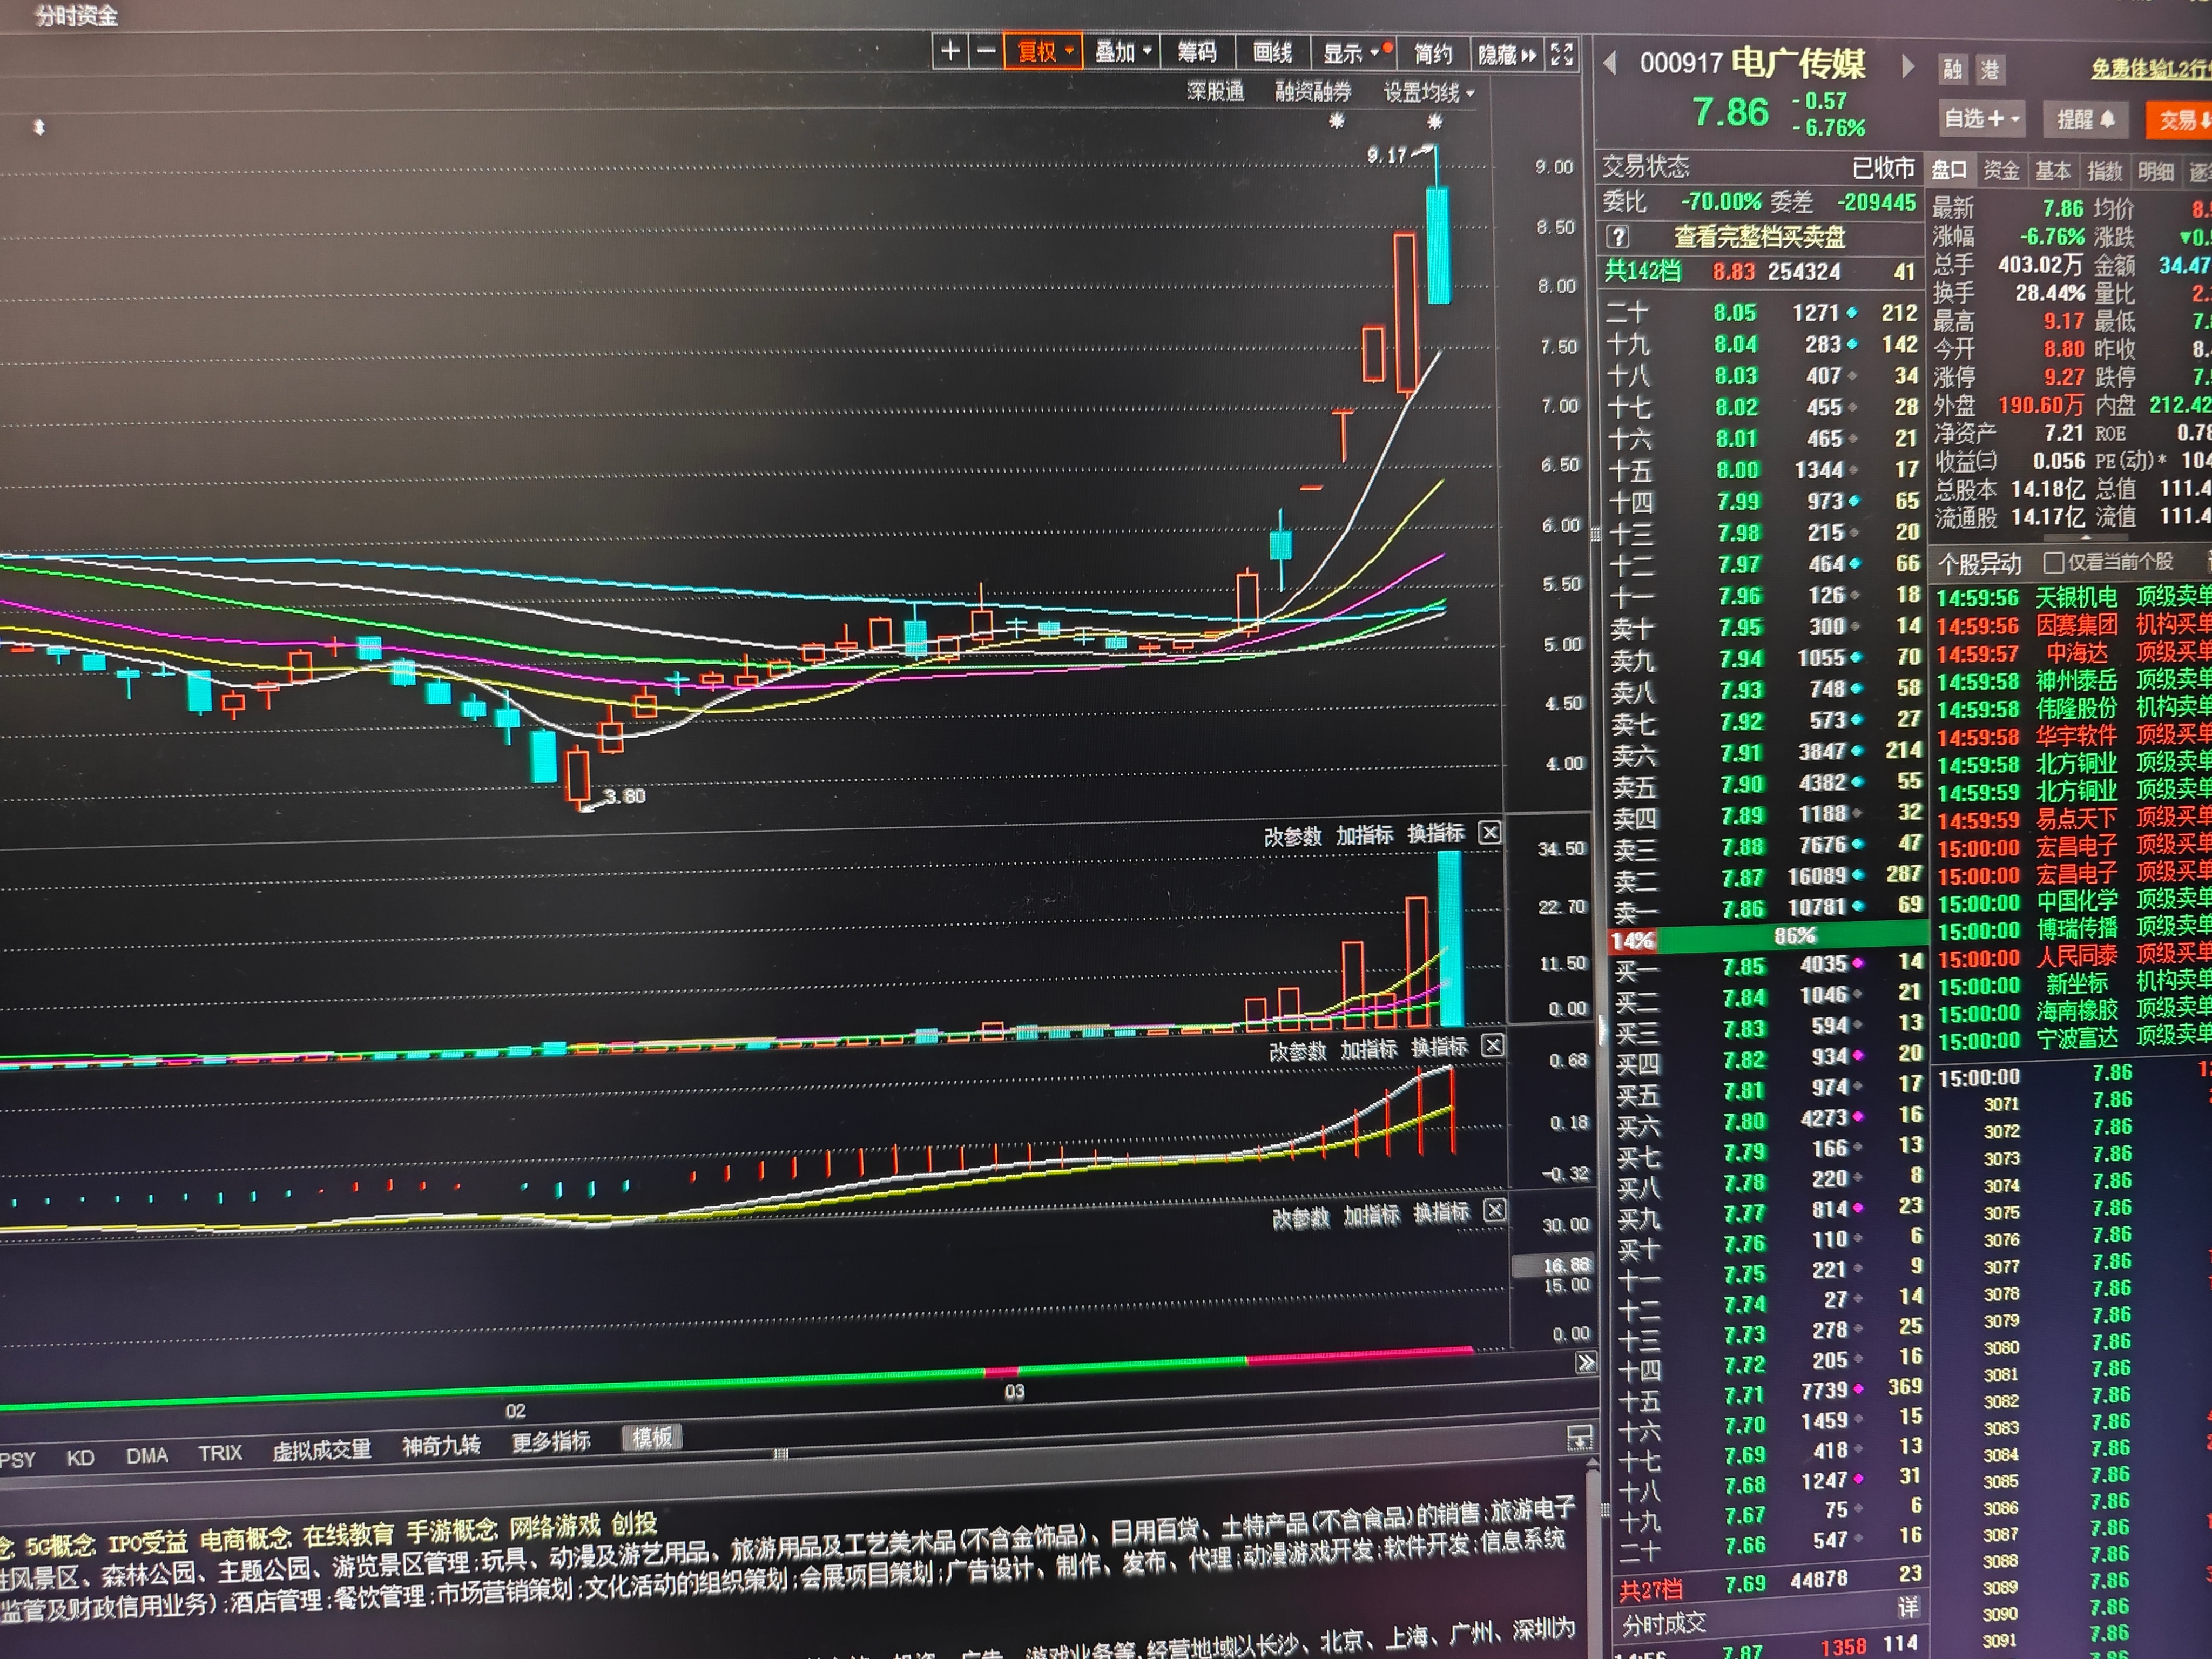Click the 天银机电 entry in 个股异动 list

point(2076,597)
